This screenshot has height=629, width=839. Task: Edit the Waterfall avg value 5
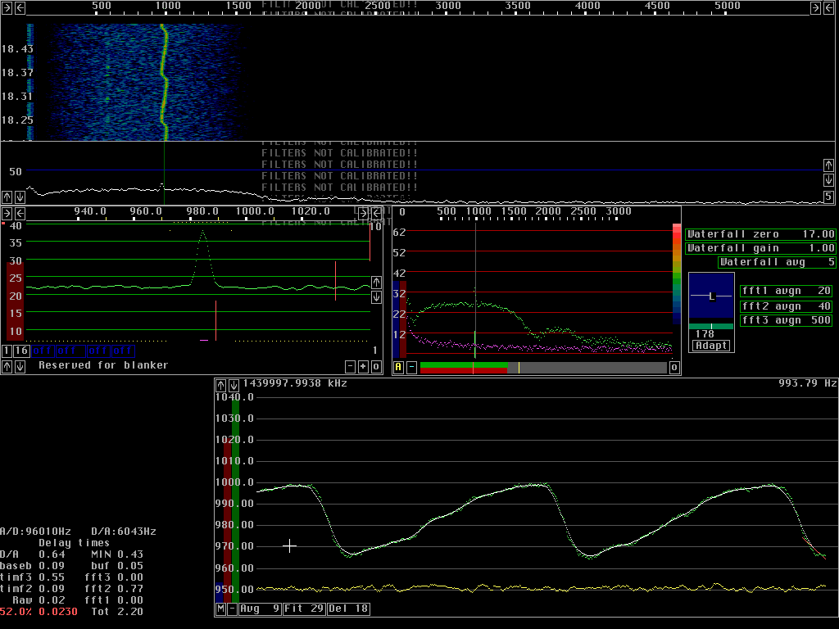tap(777, 262)
